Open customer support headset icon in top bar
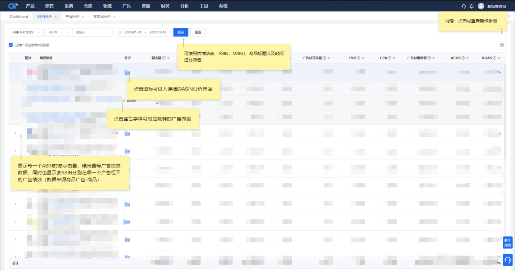 [464, 6]
